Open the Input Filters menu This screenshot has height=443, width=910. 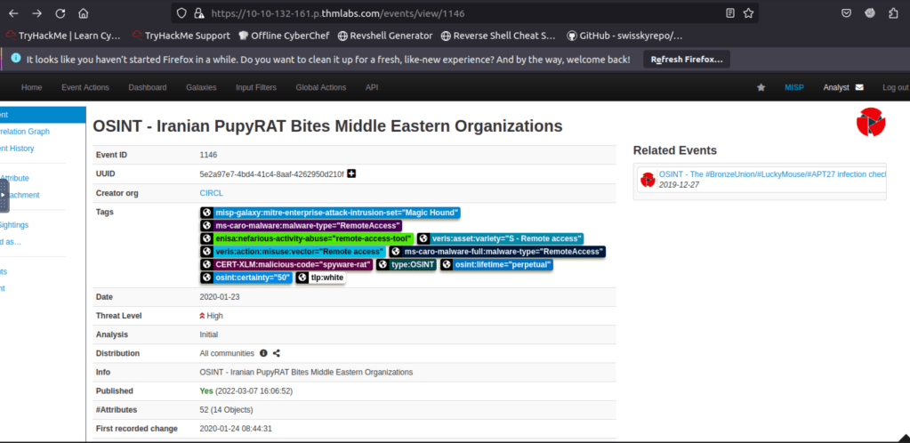255,87
